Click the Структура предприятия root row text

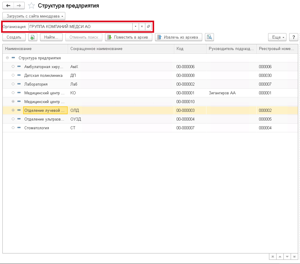[x=40, y=58]
